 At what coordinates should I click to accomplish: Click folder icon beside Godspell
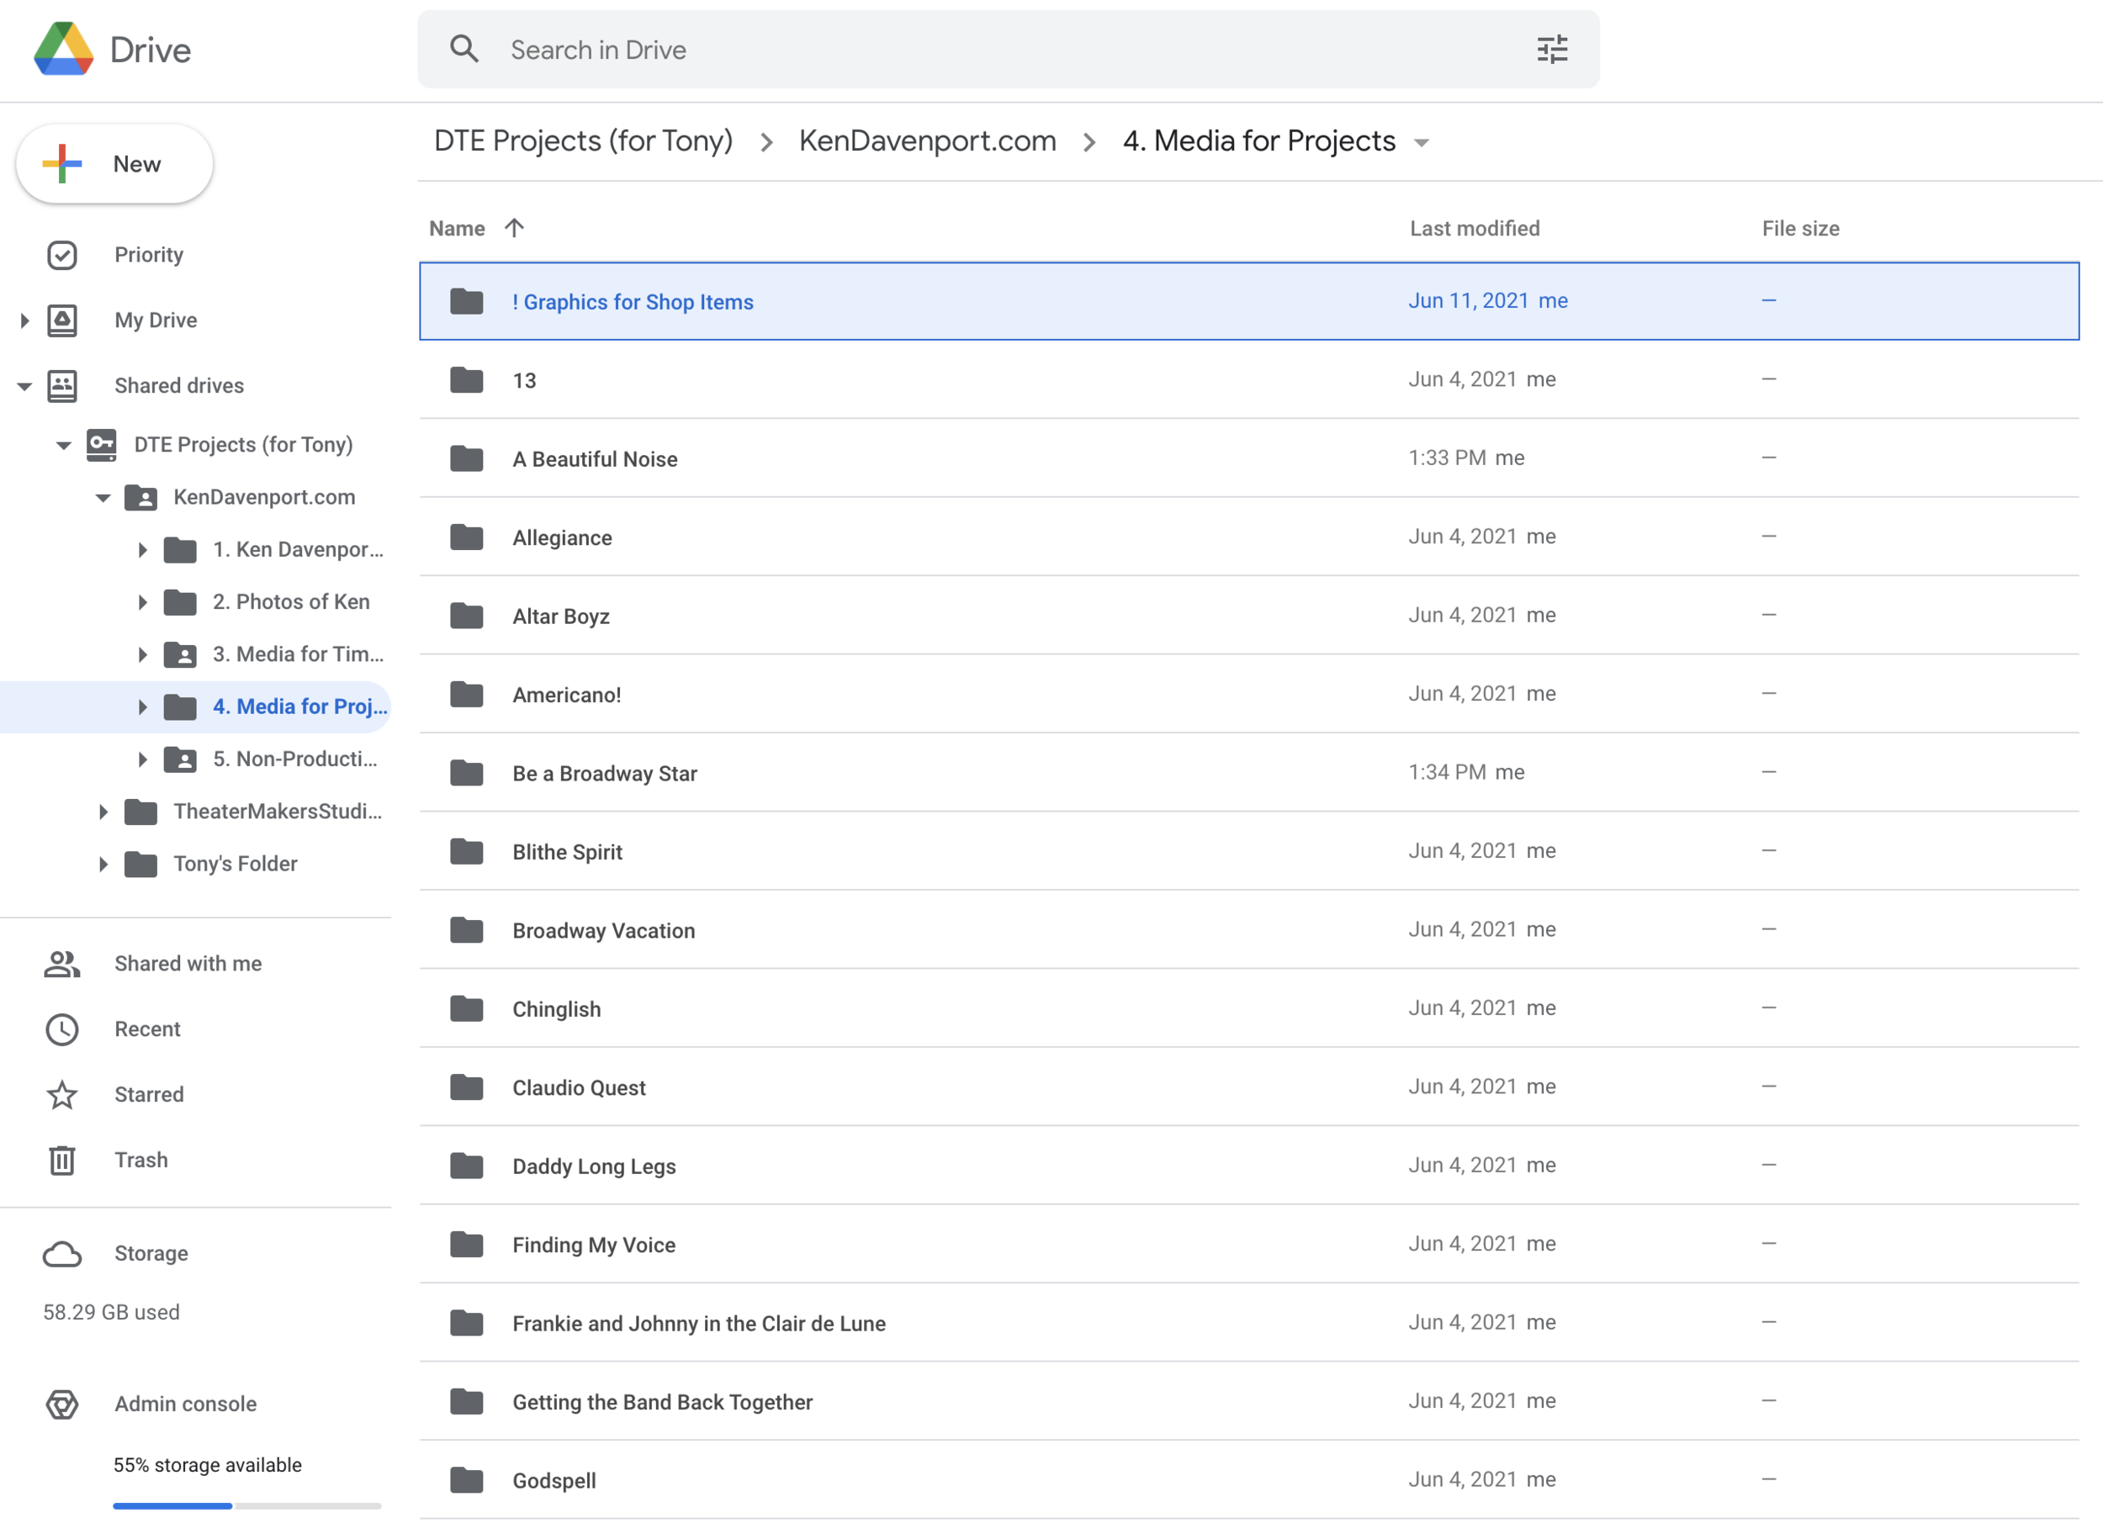click(x=466, y=1480)
